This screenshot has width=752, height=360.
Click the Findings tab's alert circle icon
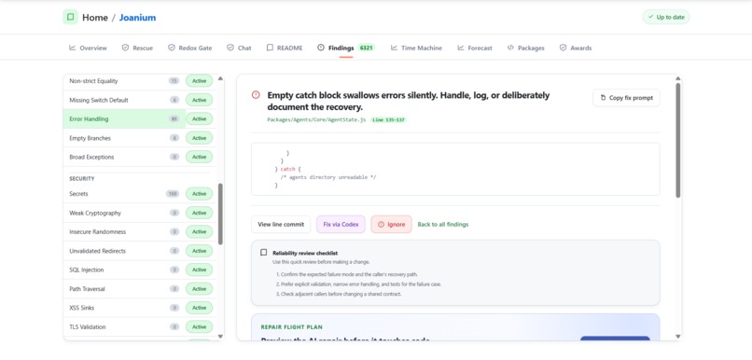point(321,48)
